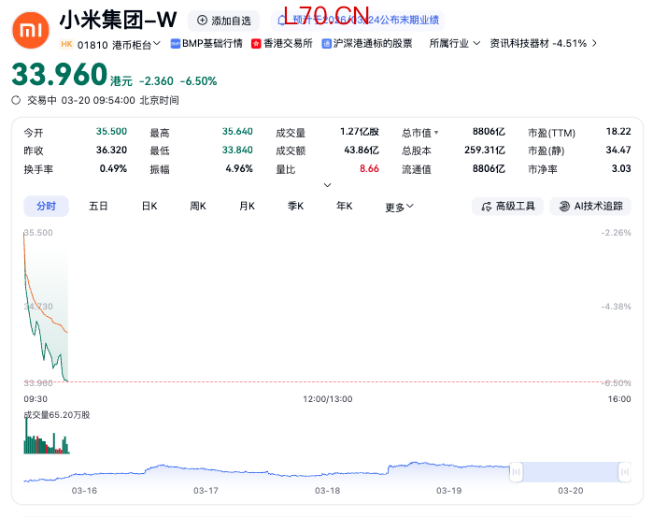Viewport: 653px width, 517px height.
Task: Switch to the 日K tab
Action: (149, 207)
